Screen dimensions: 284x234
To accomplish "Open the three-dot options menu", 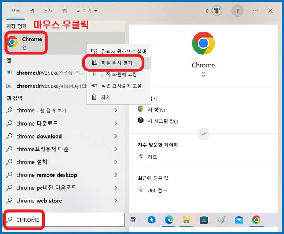I will coord(255,11).
